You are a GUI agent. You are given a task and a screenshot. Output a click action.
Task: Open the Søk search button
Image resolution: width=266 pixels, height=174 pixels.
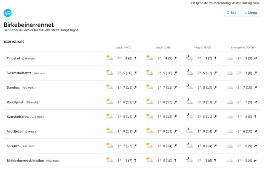[x=231, y=13]
